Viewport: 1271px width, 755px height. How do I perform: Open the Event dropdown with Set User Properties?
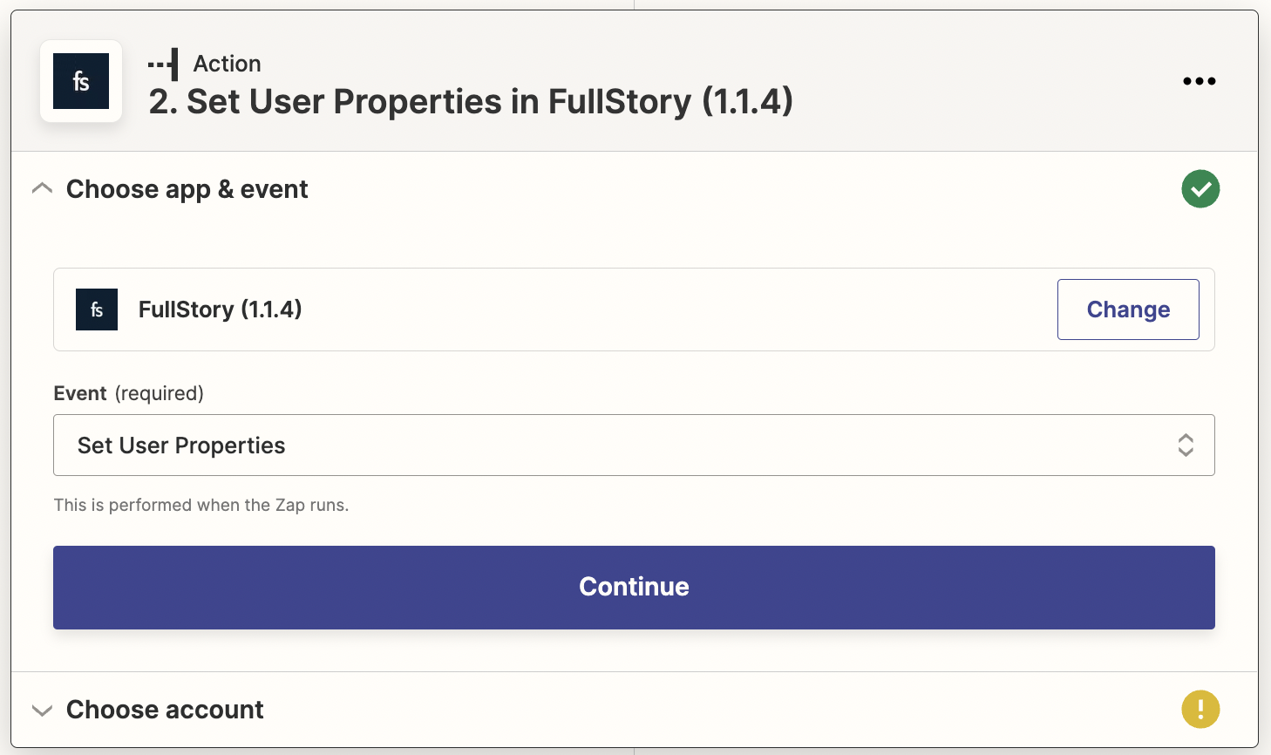click(634, 445)
